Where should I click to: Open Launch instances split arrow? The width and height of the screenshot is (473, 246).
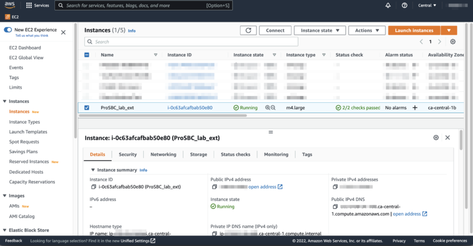pyautogui.click(x=449, y=30)
